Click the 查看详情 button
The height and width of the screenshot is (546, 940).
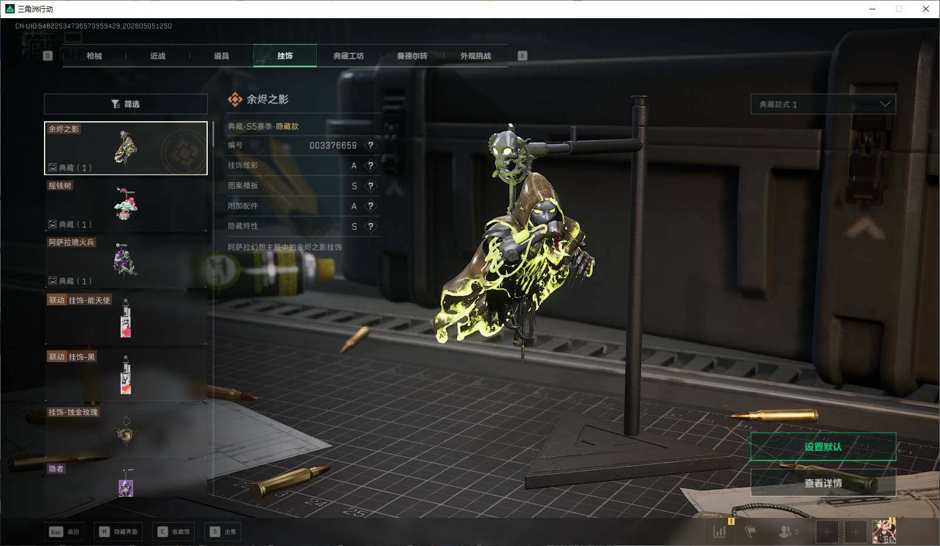click(x=823, y=483)
